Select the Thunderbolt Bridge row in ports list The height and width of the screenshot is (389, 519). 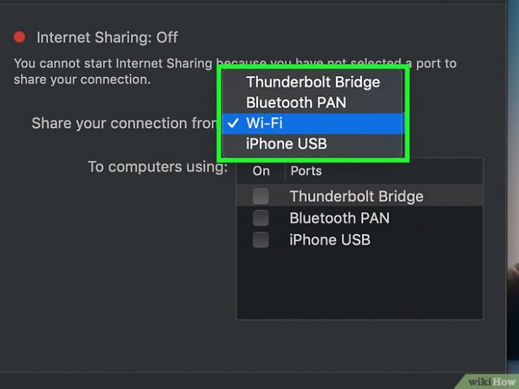pos(360,196)
